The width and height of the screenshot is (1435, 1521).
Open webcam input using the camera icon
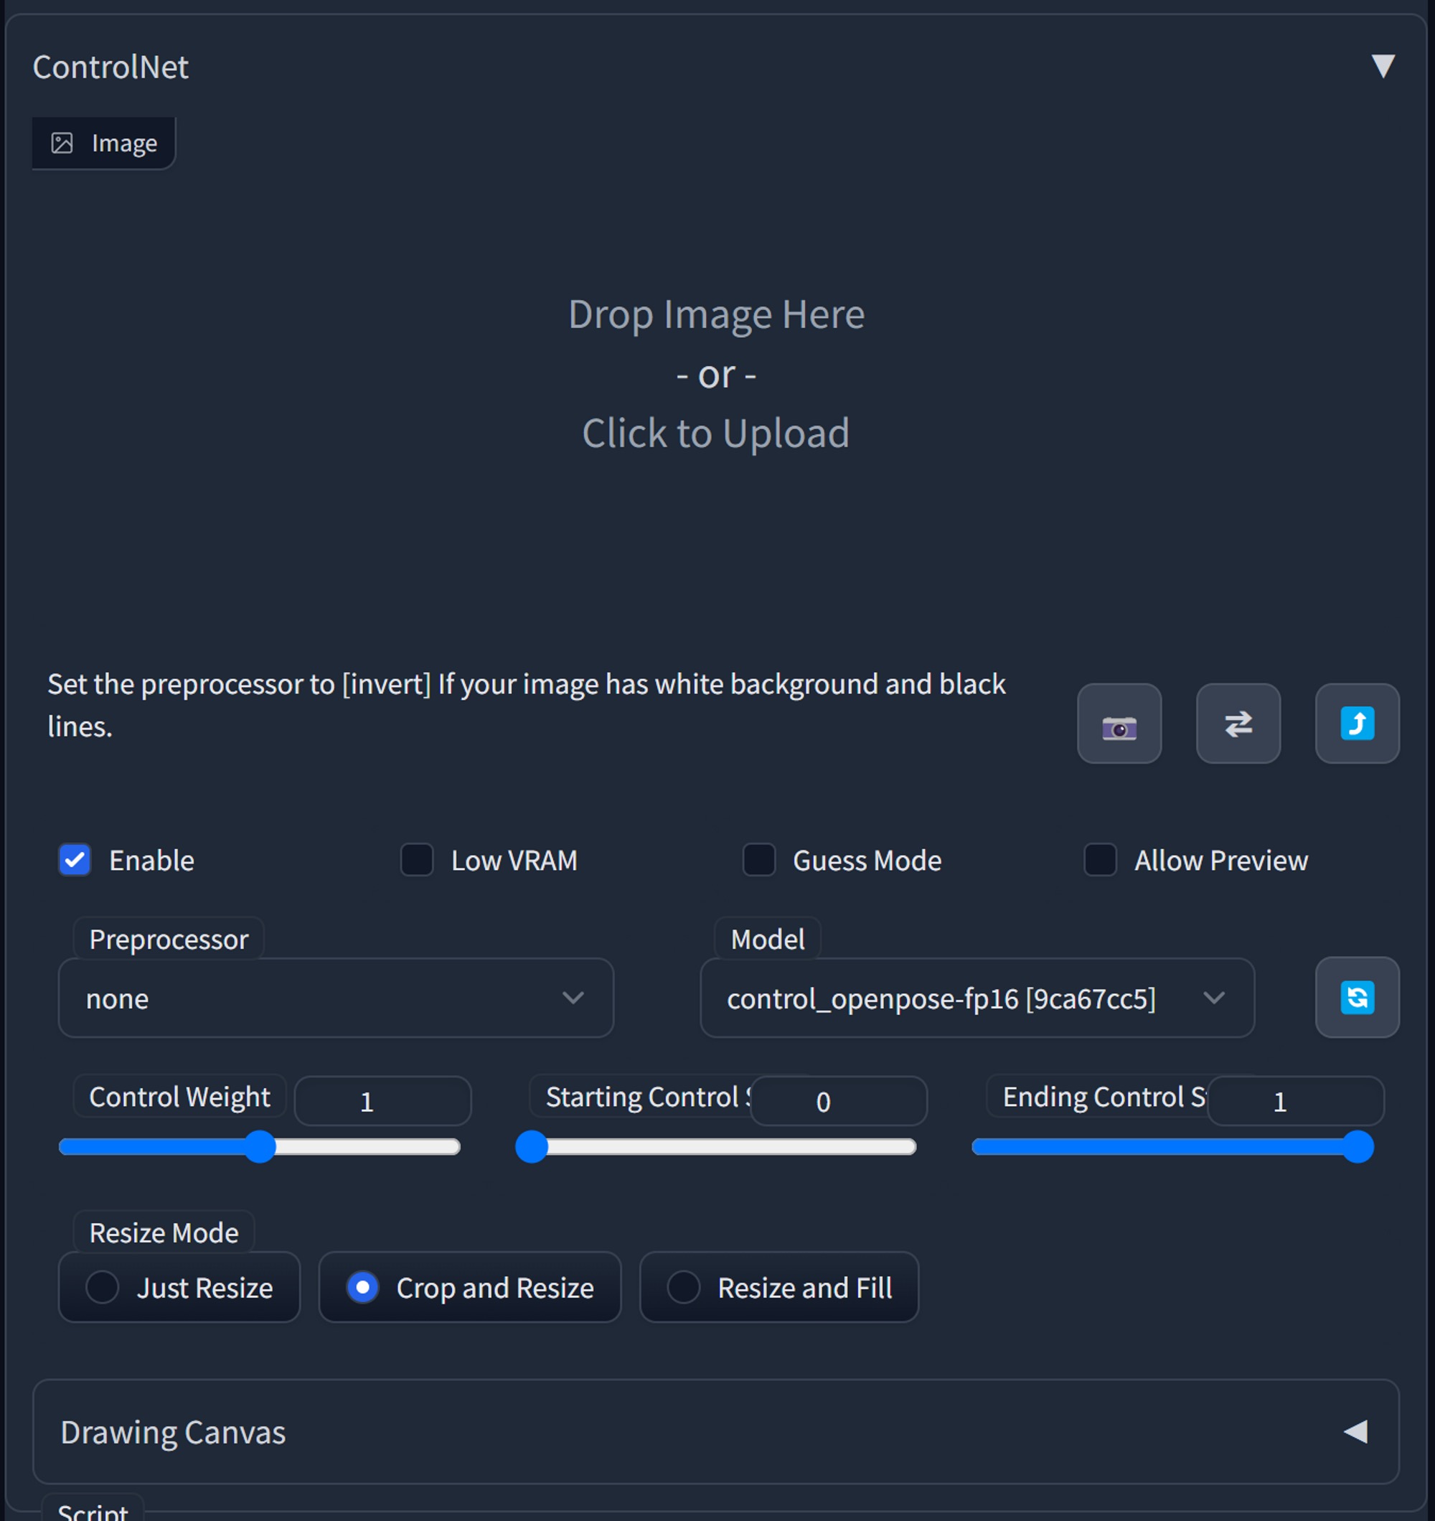coord(1119,724)
